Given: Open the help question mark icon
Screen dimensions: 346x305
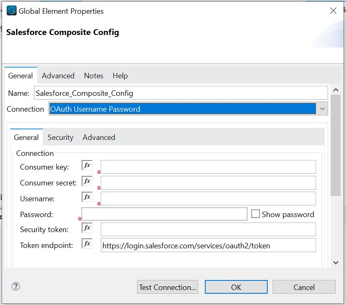Looking at the screenshot, I should click(16, 286).
